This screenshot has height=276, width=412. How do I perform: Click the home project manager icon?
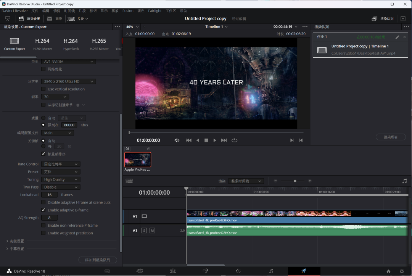(388, 271)
